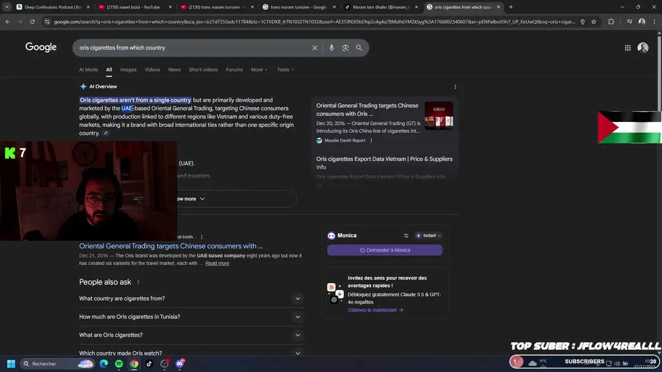Open 'Obtenez-le maintenant' link
The height and width of the screenshot is (372, 662).
[375, 310]
